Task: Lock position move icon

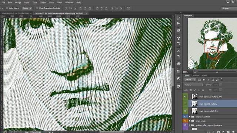Action: (x=199, y=90)
